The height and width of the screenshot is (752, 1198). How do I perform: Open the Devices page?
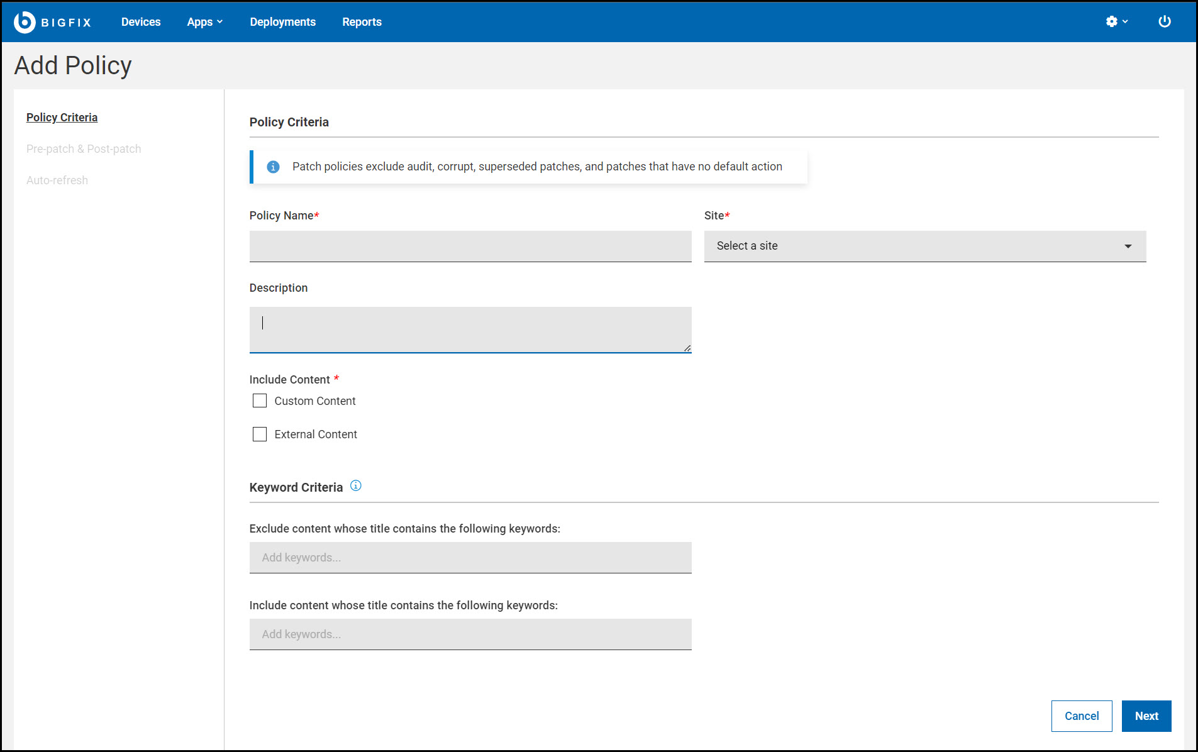point(141,22)
